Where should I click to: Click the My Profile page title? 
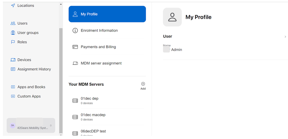click(199, 17)
